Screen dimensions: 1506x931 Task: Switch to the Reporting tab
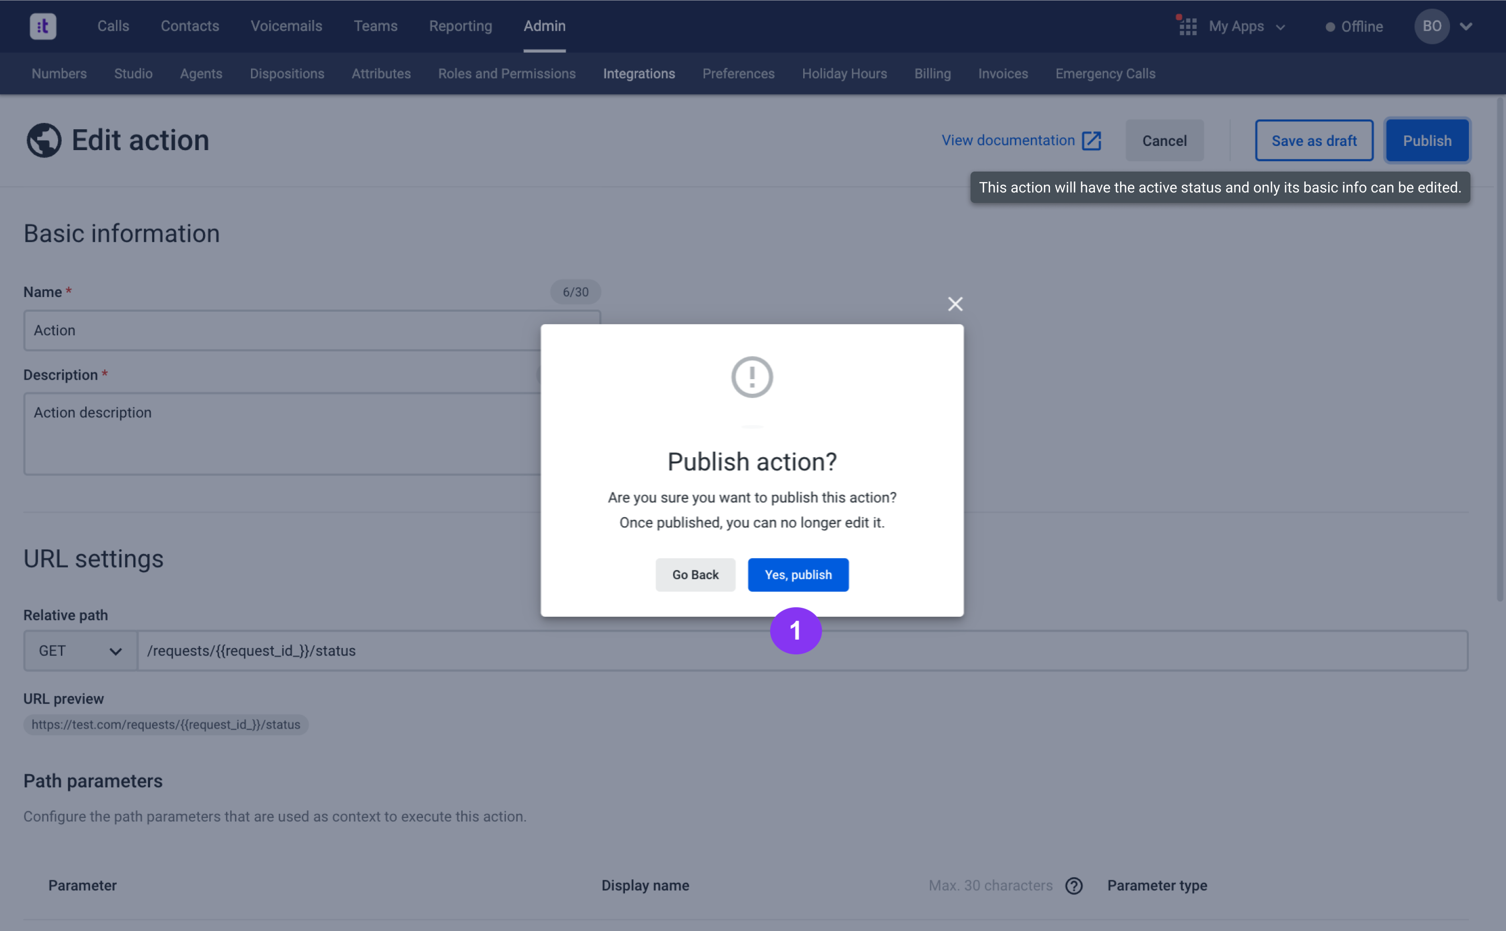[x=460, y=27]
